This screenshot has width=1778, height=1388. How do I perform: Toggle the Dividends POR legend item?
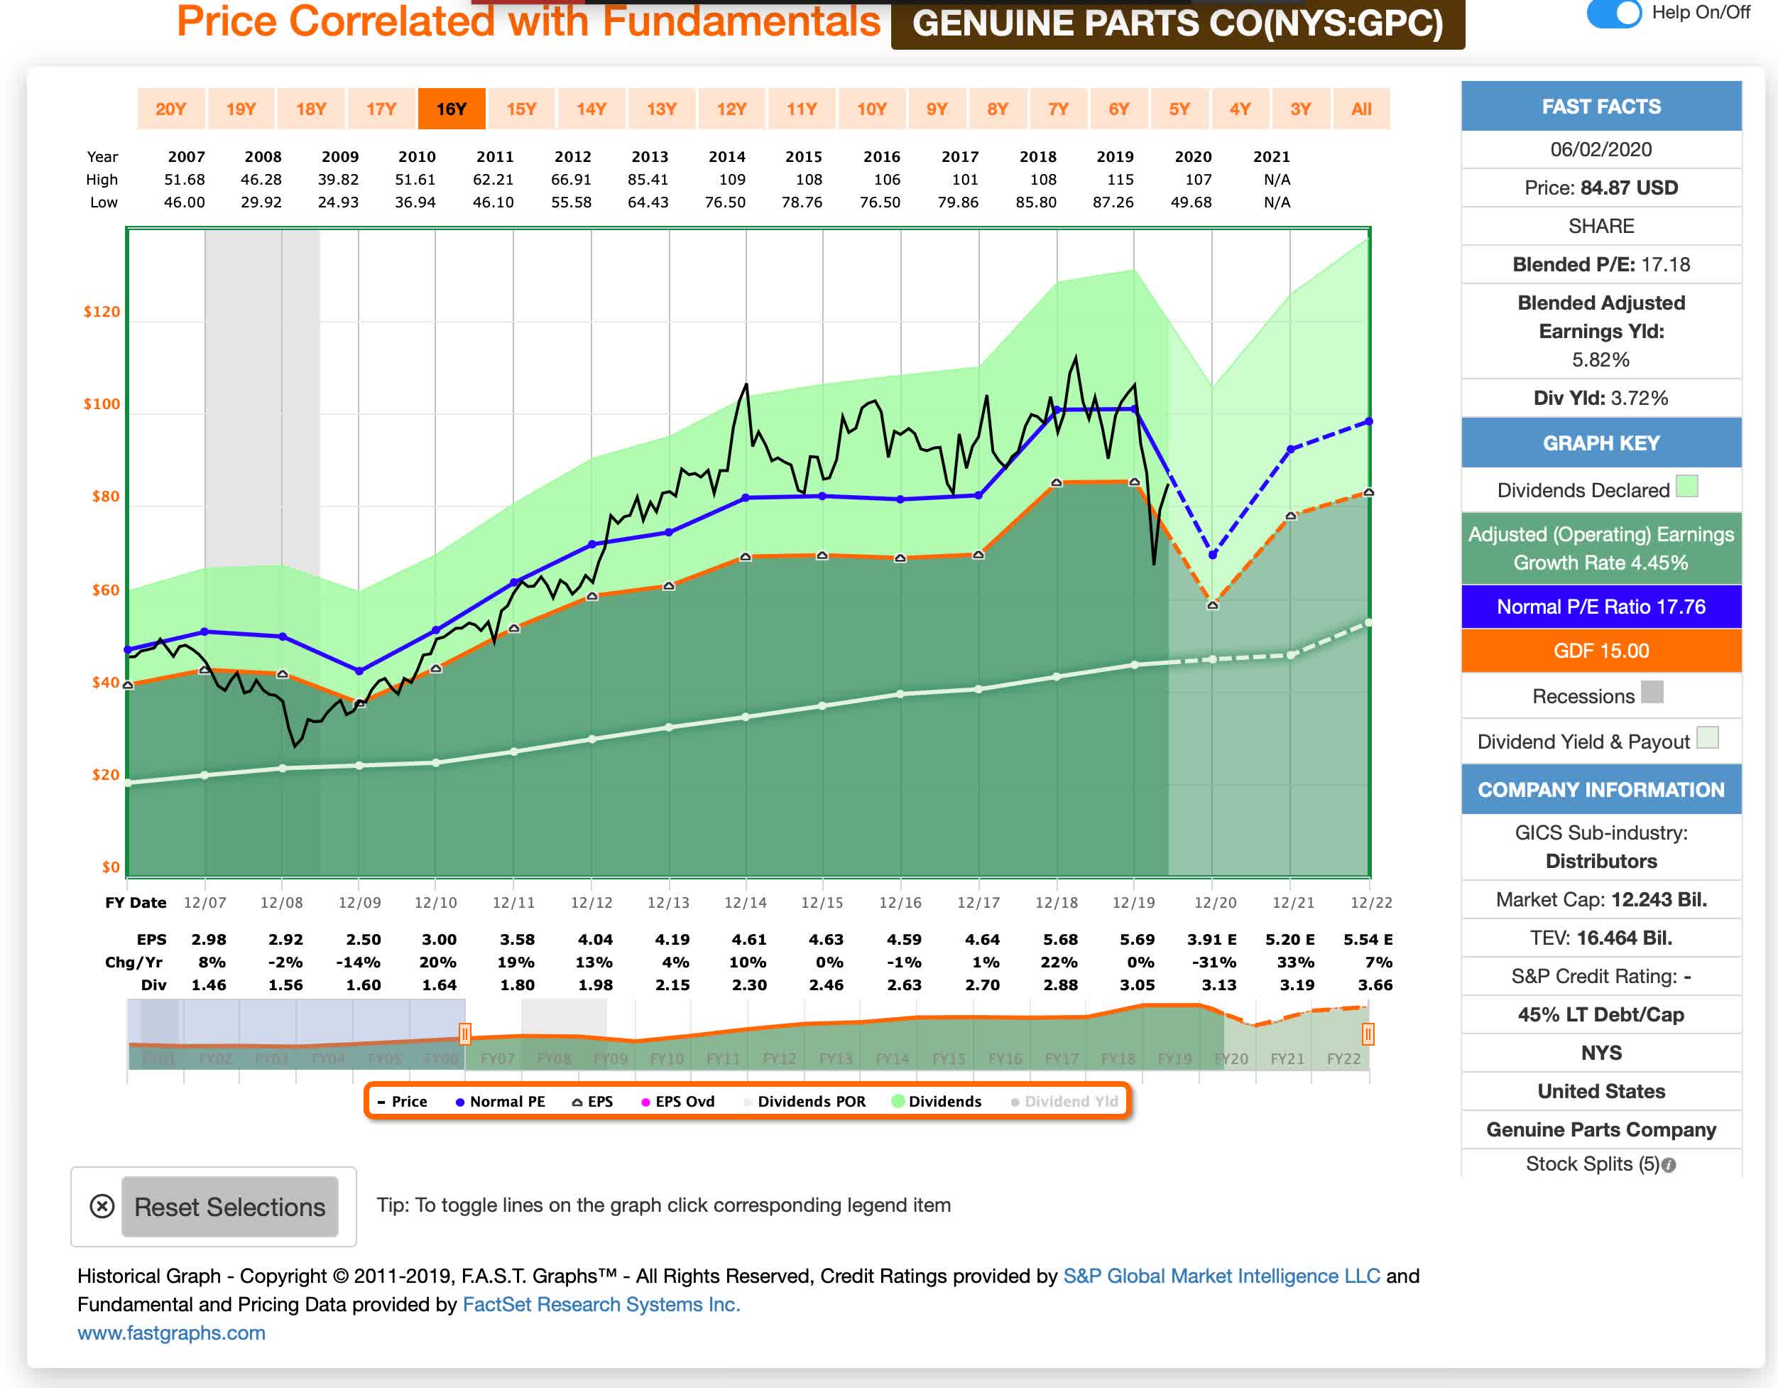[x=805, y=1101]
